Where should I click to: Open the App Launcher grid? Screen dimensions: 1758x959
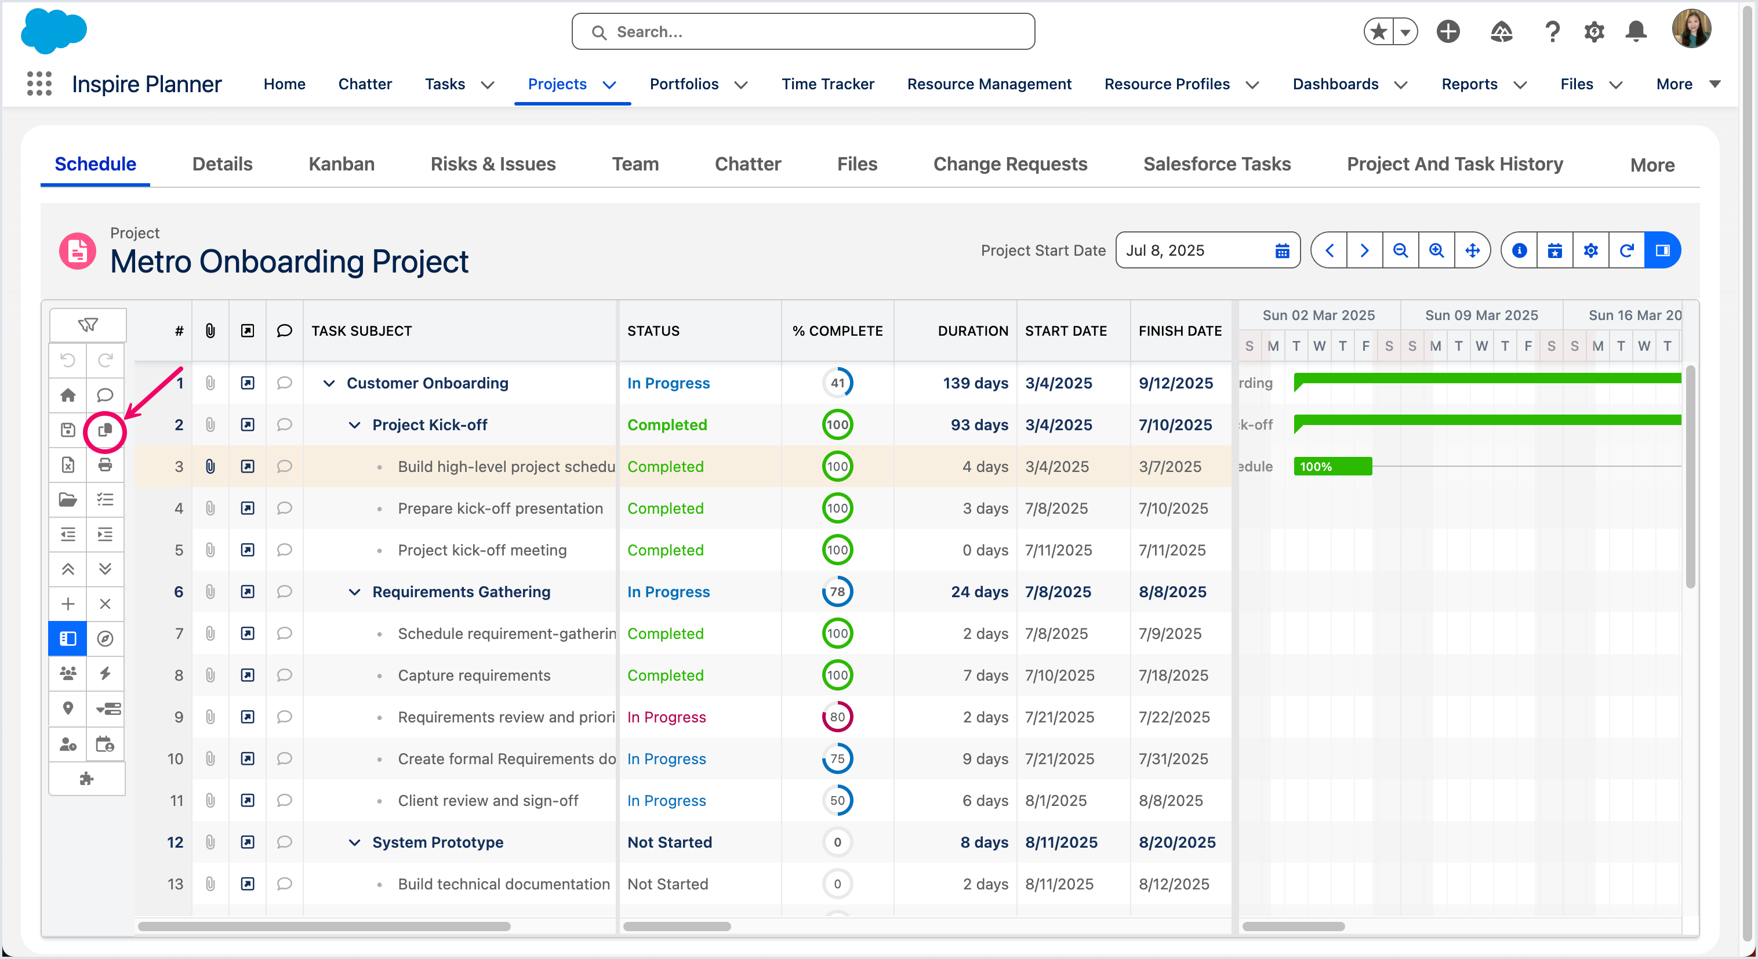pyautogui.click(x=39, y=83)
